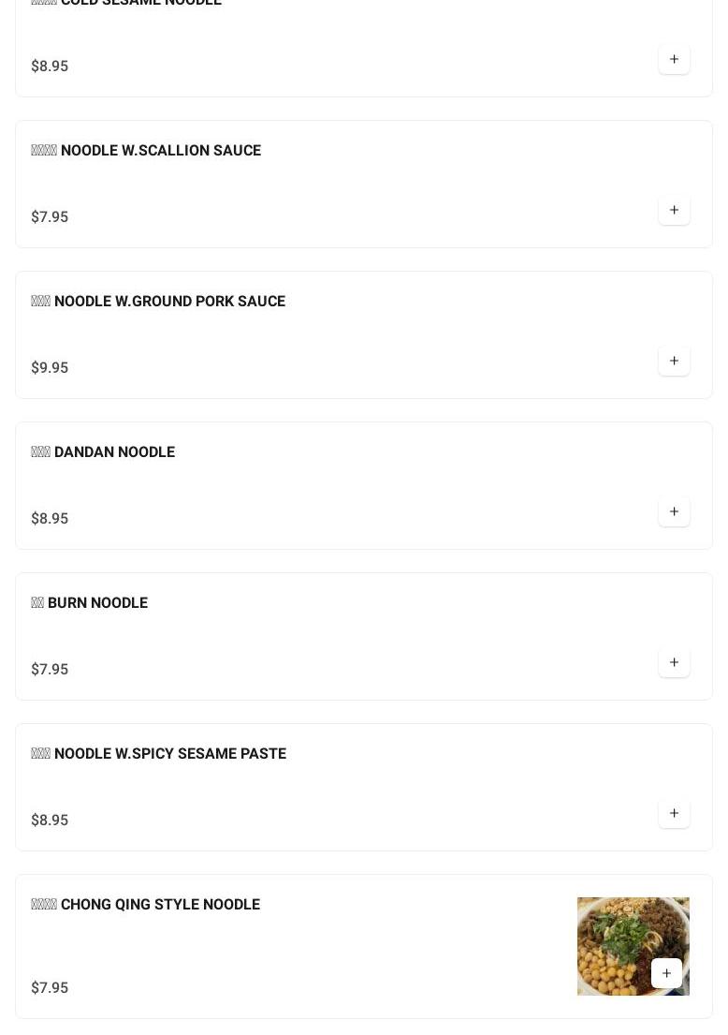The height and width of the screenshot is (1035, 728).
Task: Click the $7.95 price under Chong Qing Noodle
Action: pyautogui.click(x=50, y=987)
